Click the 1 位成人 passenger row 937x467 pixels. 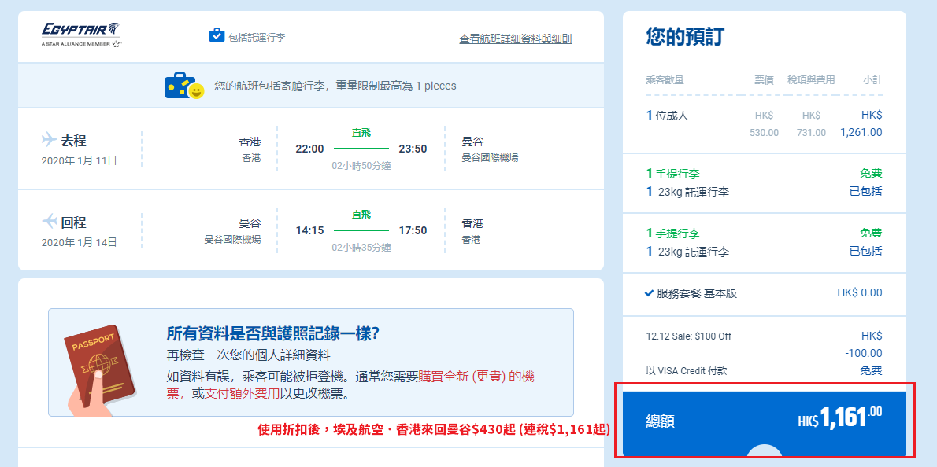click(x=765, y=123)
